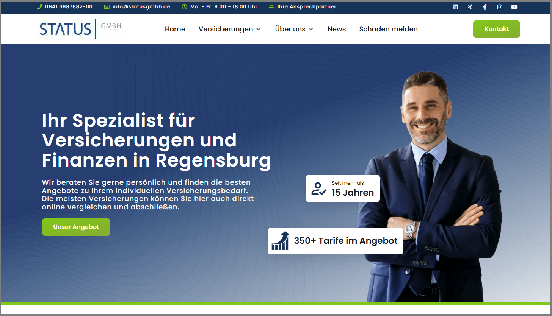
Task: Expand the Über uns dropdown chevron
Action: pos(311,29)
